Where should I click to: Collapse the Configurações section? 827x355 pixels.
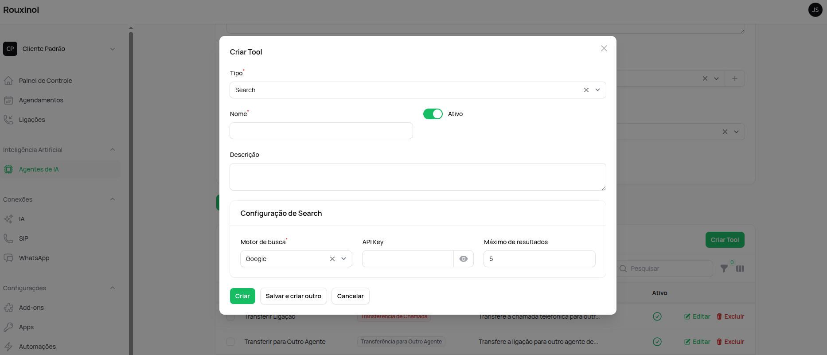tap(113, 288)
